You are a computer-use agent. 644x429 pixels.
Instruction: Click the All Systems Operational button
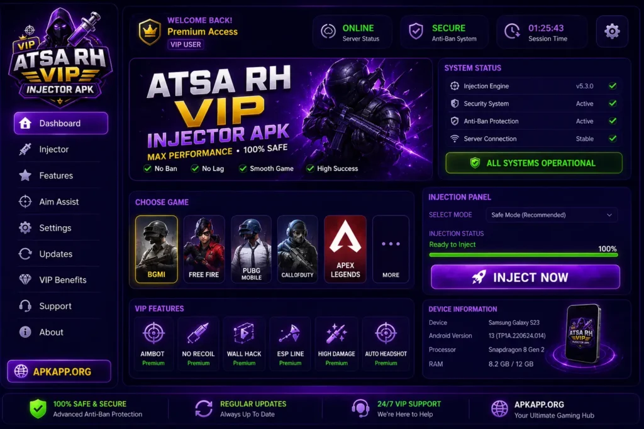coord(534,163)
